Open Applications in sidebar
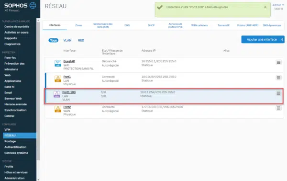Screen dimensions: 287x181 pyautogui.click(x=13, y=81)
